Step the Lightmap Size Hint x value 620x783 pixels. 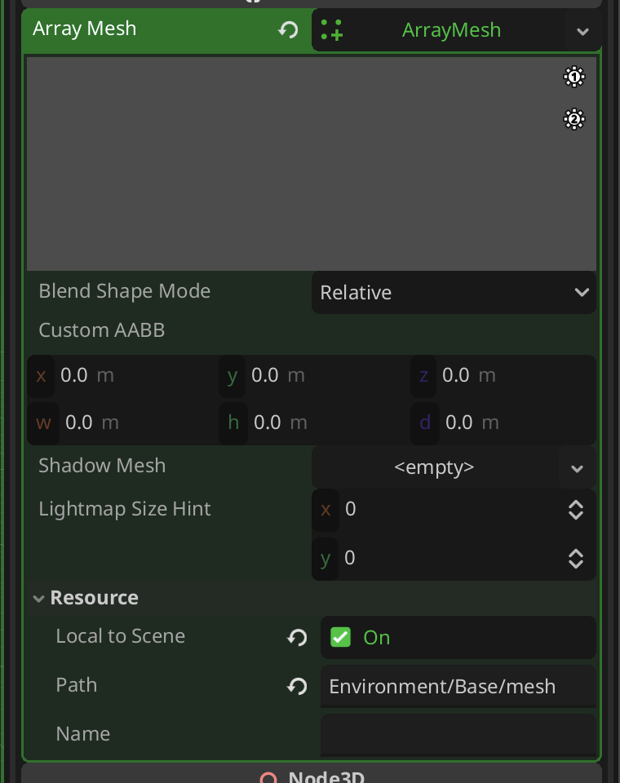(x=576, y=510)
